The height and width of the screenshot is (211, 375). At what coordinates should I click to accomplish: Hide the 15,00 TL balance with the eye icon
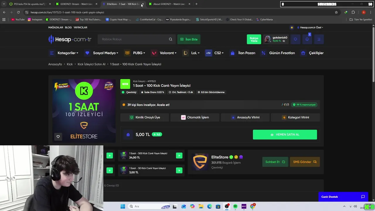pos(284,41)
